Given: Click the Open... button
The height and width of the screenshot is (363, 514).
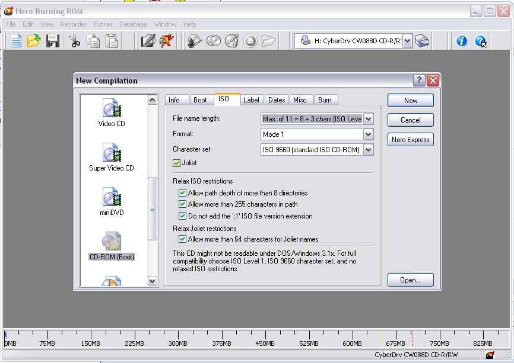Looking at the screenshot, I should point(410,280).
